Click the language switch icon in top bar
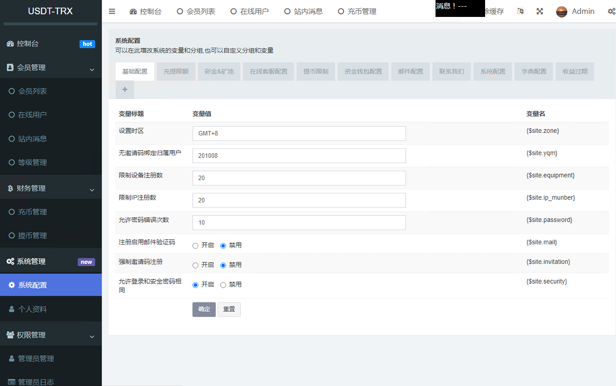This screenshot has height=386, width=616. [520, 11]
